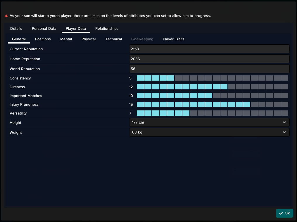297x222 pixels.
Task: Click the Versatility value 7
Action: (x=130, y=113)
